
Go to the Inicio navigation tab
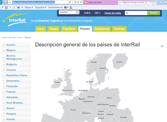pyautogui.click(x=41, y=29)
